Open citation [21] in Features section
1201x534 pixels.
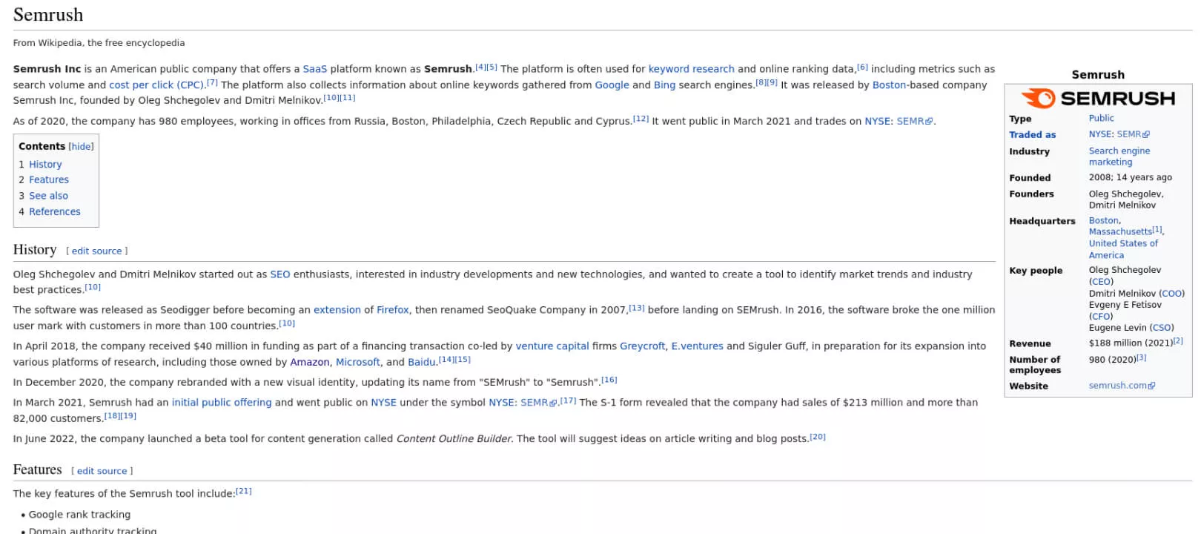coord(243,492)
